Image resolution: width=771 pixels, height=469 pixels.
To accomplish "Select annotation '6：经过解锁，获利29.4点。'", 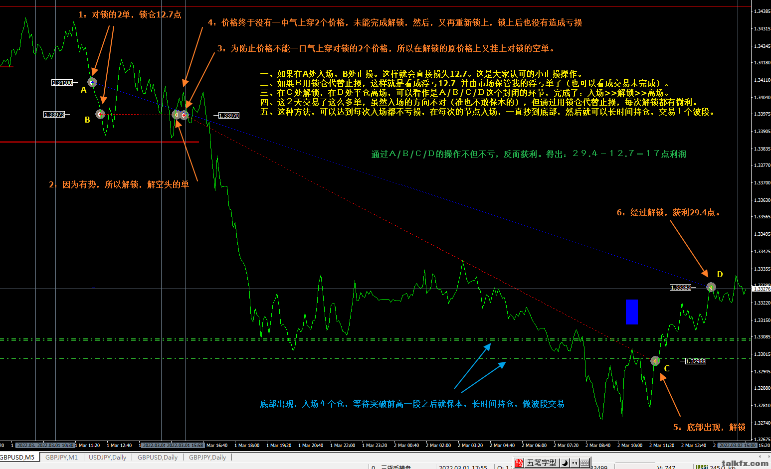I will click(x=669, y=213).
